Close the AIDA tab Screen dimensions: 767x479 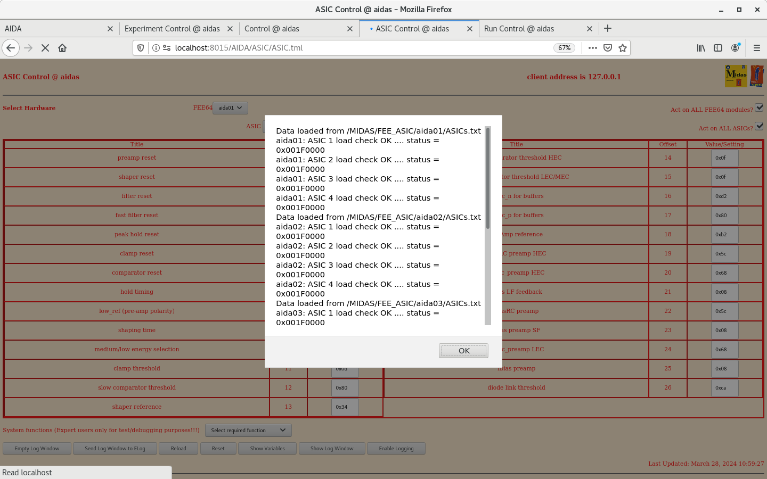(110, 29)
